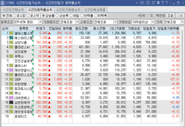Click the duplicate window icon in title bar

click(x=153, y=3)
